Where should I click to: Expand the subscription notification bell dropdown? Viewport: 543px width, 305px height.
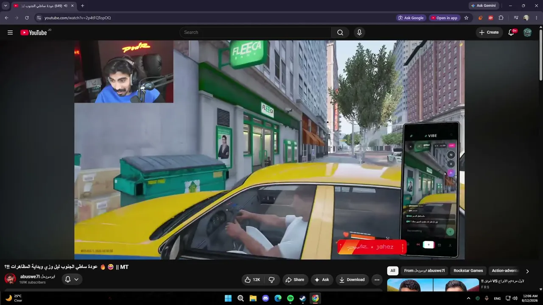click(x=72, y=279)
